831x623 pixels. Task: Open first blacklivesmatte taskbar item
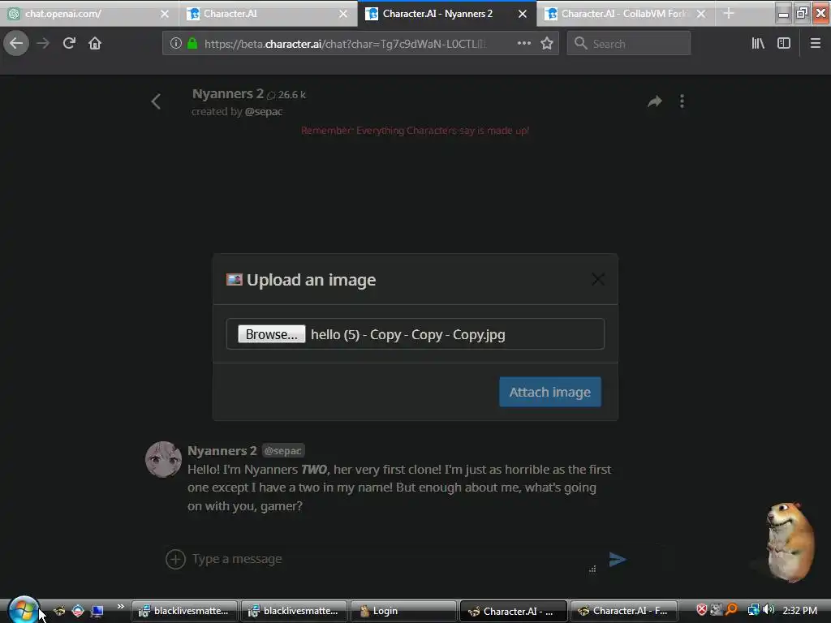[184, 611]
